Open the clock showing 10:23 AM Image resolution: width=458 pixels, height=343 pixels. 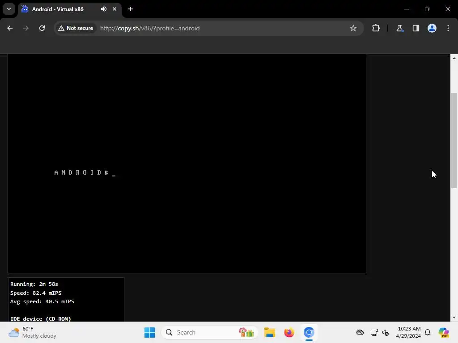coord(408,332)
